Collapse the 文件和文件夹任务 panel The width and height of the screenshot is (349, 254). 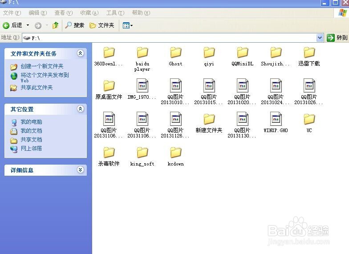click(80, 53)
